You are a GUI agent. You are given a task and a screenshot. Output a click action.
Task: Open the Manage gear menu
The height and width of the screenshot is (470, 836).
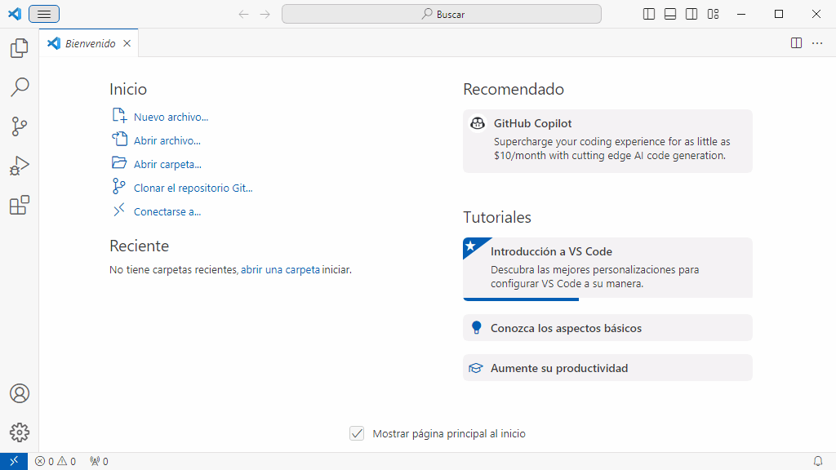20,432
